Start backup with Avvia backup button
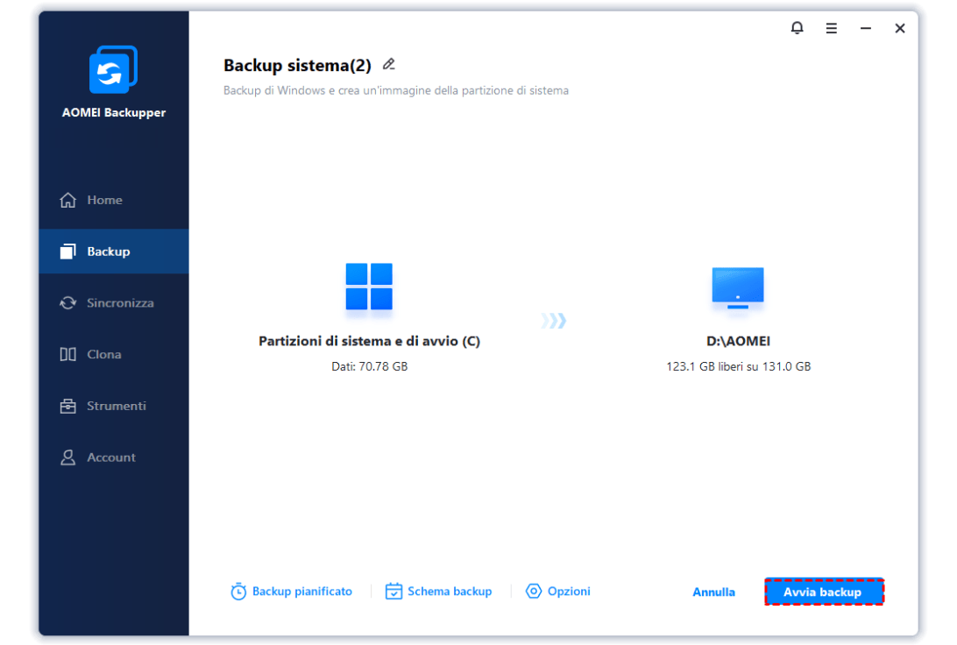This screenshot has height=645, width=957. pyautogui.click(x=824, y=592)
